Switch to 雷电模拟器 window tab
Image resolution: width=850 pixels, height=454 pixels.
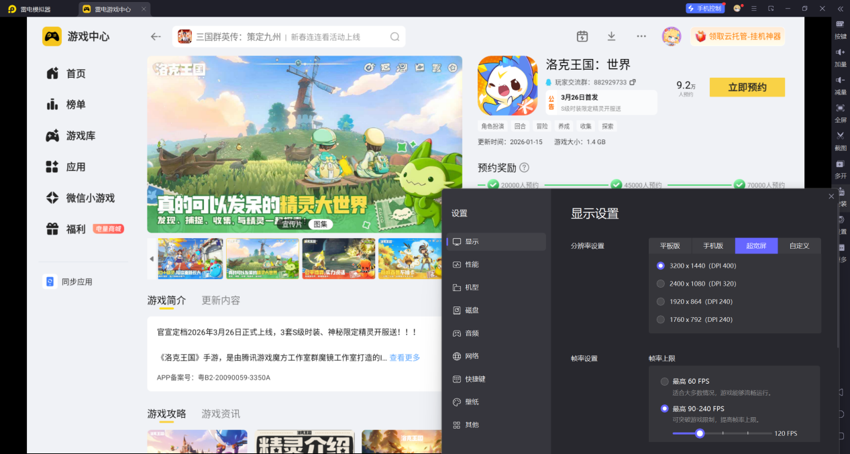30,9
